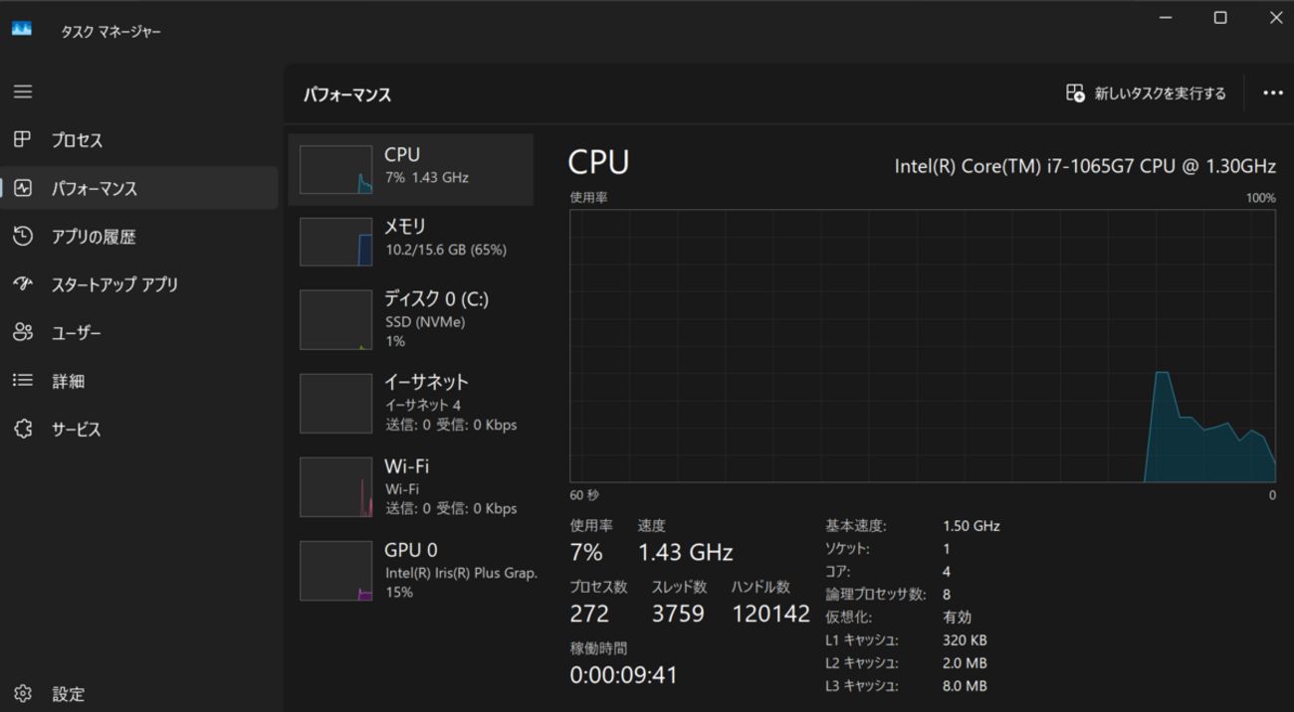1294x712 pixels.
Task: Click the Intel(R) Core(TM) i7-1065G7 processor name
Action: (x=1085, y=166)
